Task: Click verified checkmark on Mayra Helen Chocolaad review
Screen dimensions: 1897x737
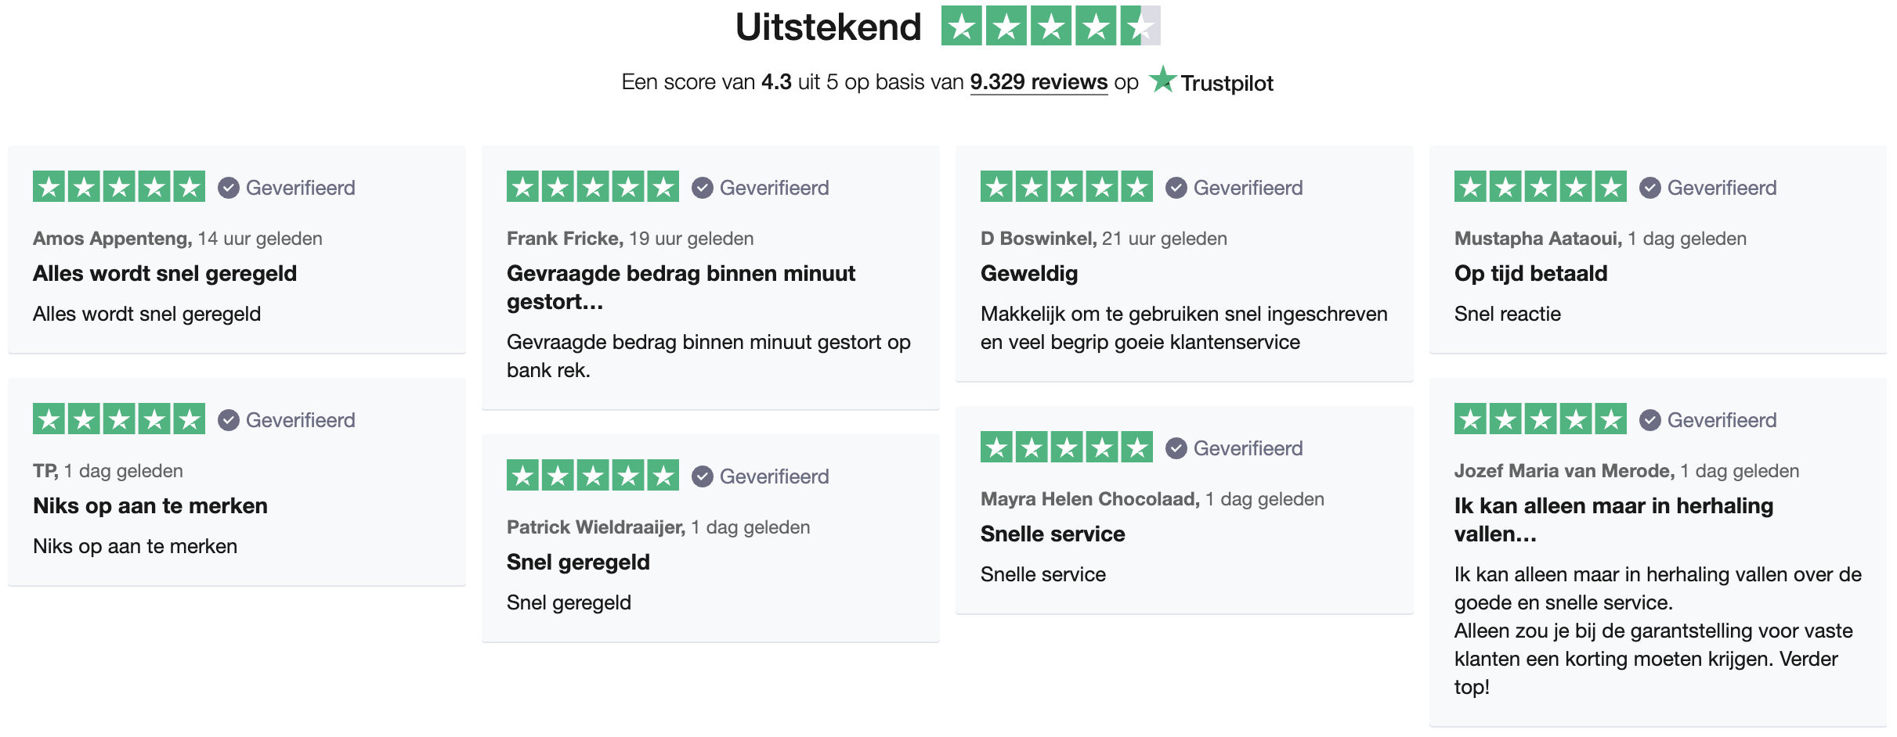Action: coord(1176,448)
